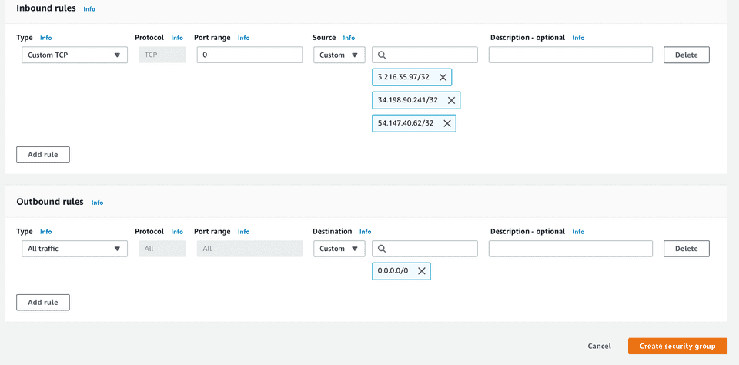739x365 pixels.
Task: Remove the 54.147.40.62/32 source IP tag
Action: click(446, 123)
